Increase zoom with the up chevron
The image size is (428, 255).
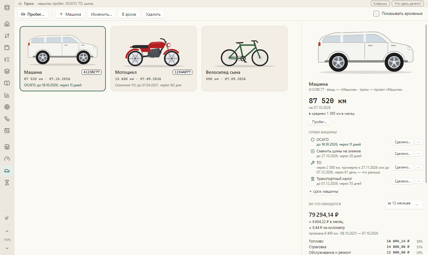click(x=7, y=231)
